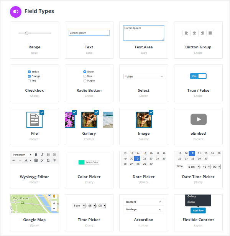Click the Add Row button

click(198, 211)
